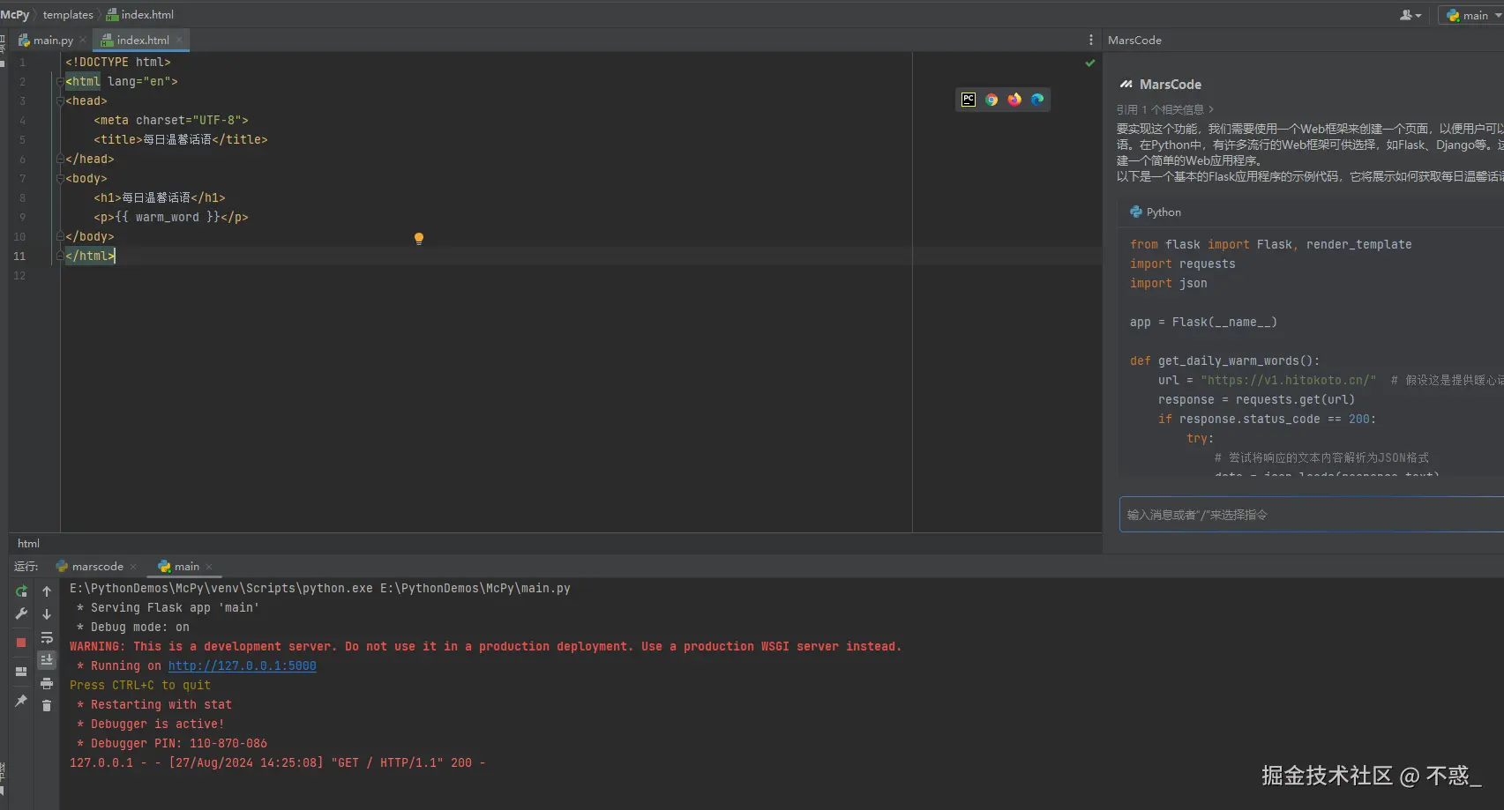Toggle soft-wrap in run console

coord(47,637)
